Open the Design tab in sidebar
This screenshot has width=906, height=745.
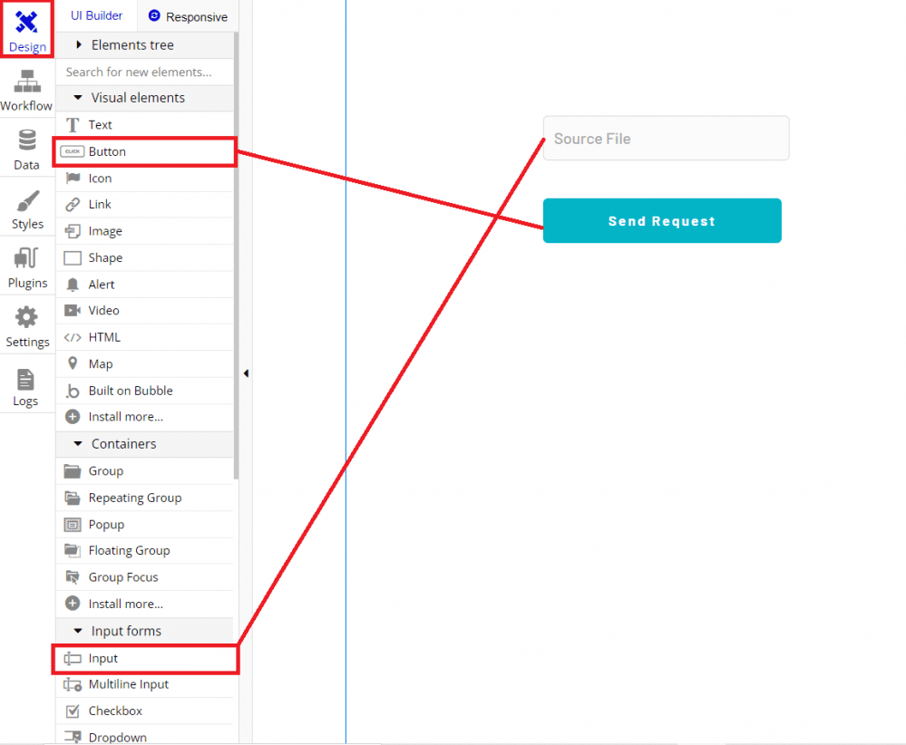[x=27, y=29]
